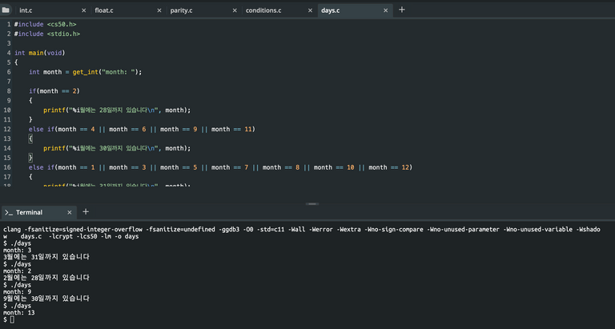This screenshot has height=329, width=615.
Task: Close the parity.c tab
Action: pos(235,10)
